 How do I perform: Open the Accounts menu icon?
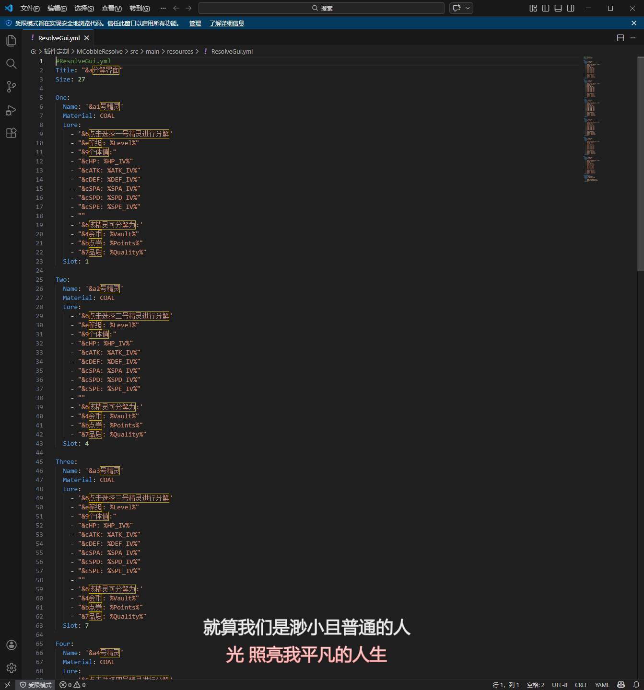click(12, 645)
